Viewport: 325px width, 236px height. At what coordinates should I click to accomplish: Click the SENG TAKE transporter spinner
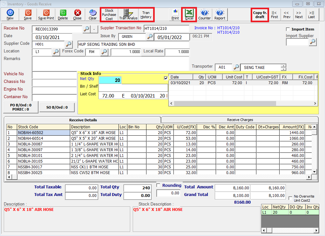[x=283, y=67]
